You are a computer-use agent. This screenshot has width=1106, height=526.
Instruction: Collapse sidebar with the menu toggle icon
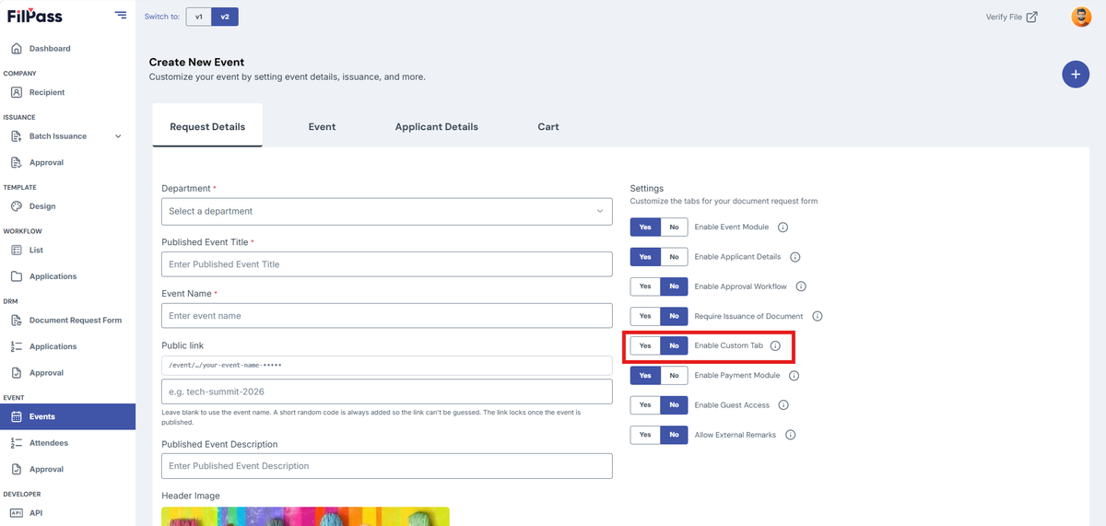tap(121, 15)
